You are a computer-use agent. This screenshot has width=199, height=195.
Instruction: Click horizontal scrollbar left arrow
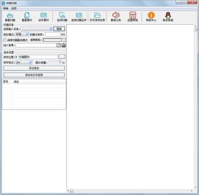(68, 191)
